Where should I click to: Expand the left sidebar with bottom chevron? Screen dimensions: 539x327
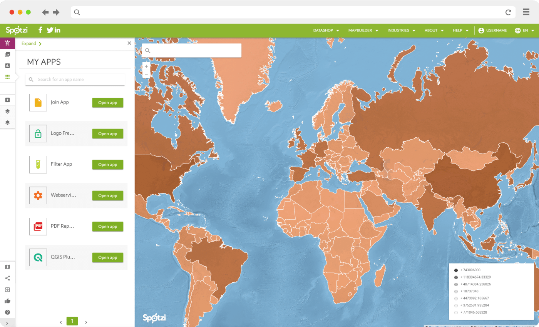point(7,323)
